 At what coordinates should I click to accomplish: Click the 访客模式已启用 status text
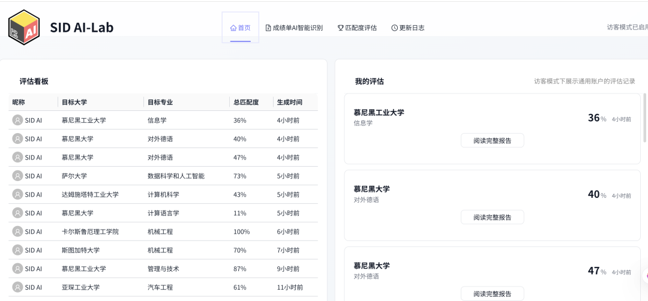click(x=628, y=27)
